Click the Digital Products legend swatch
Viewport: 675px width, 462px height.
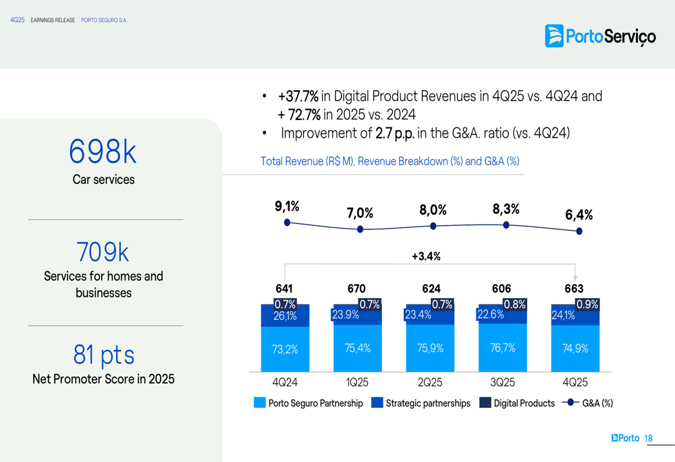click(485, 403)
